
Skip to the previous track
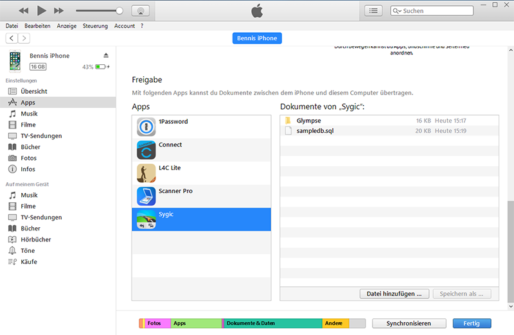(24, 11)
